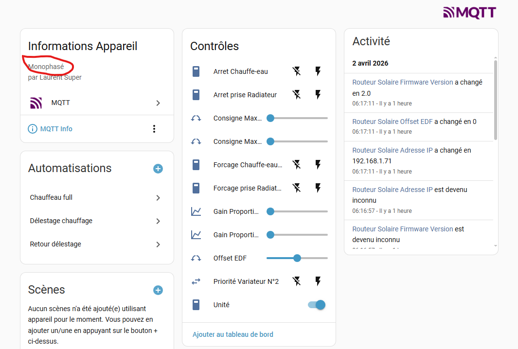Click the MQTT Info link

56,129
